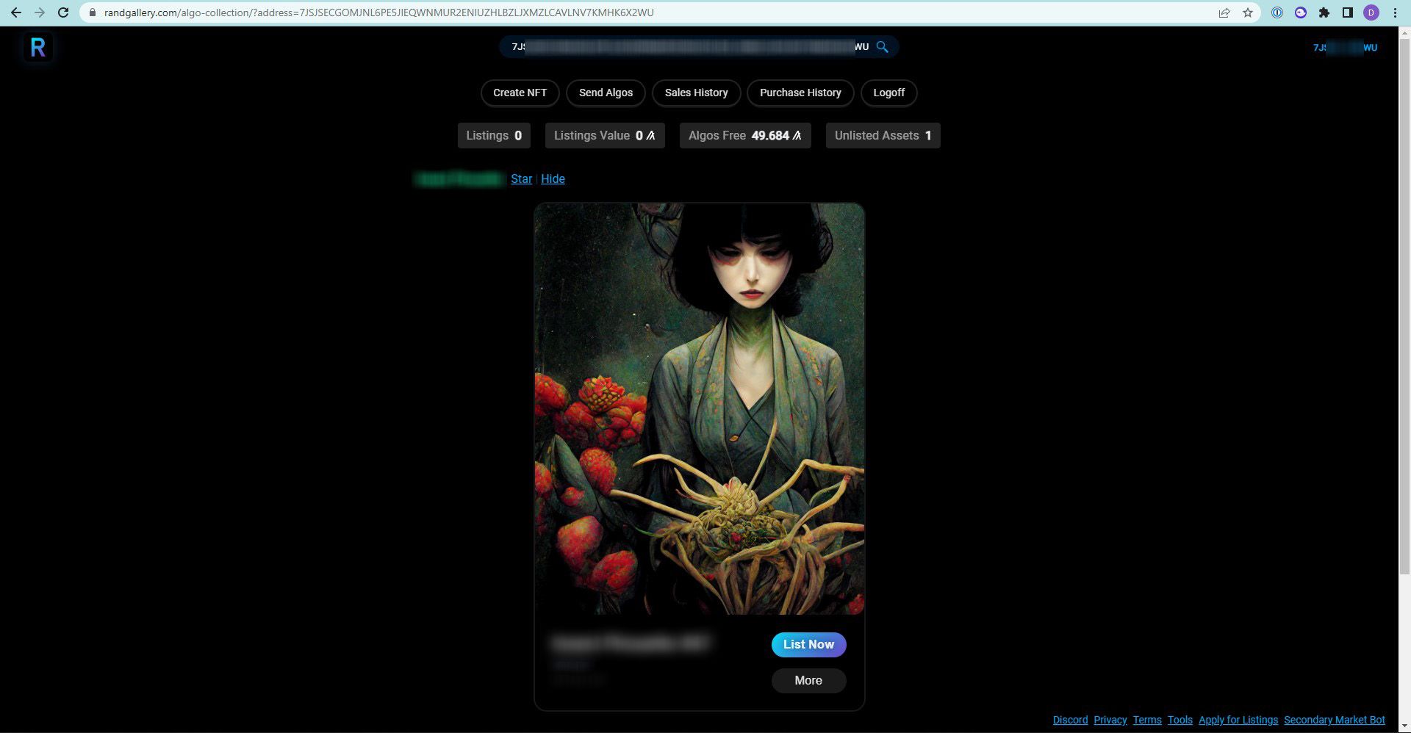1411x733 pixels.
Task: Open Chrome three-dot menu
Action: point(1395,12)
